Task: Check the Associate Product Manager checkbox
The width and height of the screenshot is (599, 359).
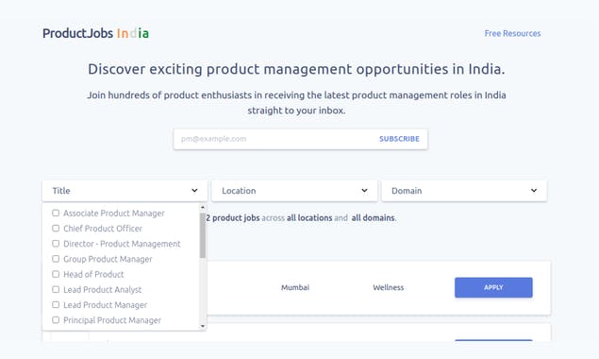Action: click(x=56, y=213)
